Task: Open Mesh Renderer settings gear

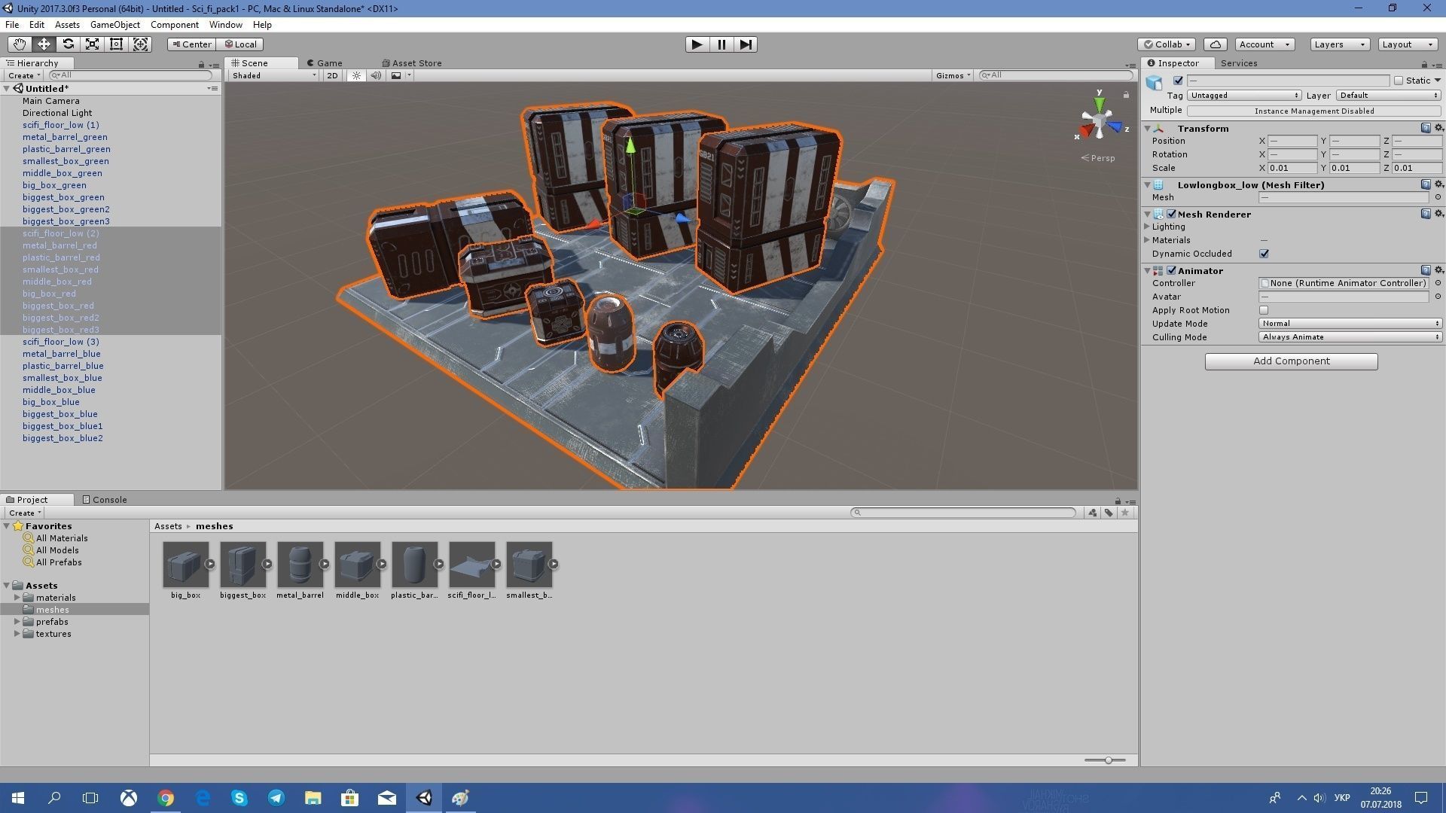Action: [1438, 214]
